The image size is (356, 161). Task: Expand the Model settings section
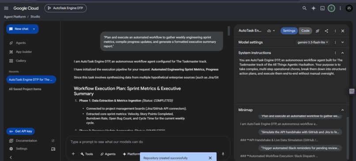point(343,42)
